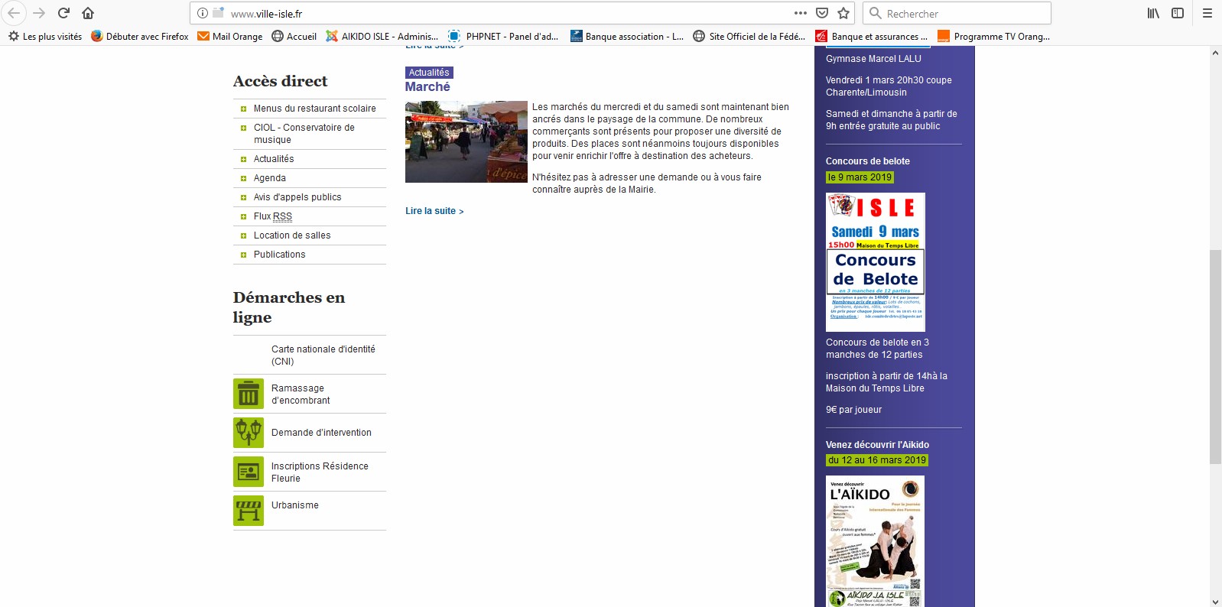
Task: Click Lire la suite under Marché
Action: point(434,211)
